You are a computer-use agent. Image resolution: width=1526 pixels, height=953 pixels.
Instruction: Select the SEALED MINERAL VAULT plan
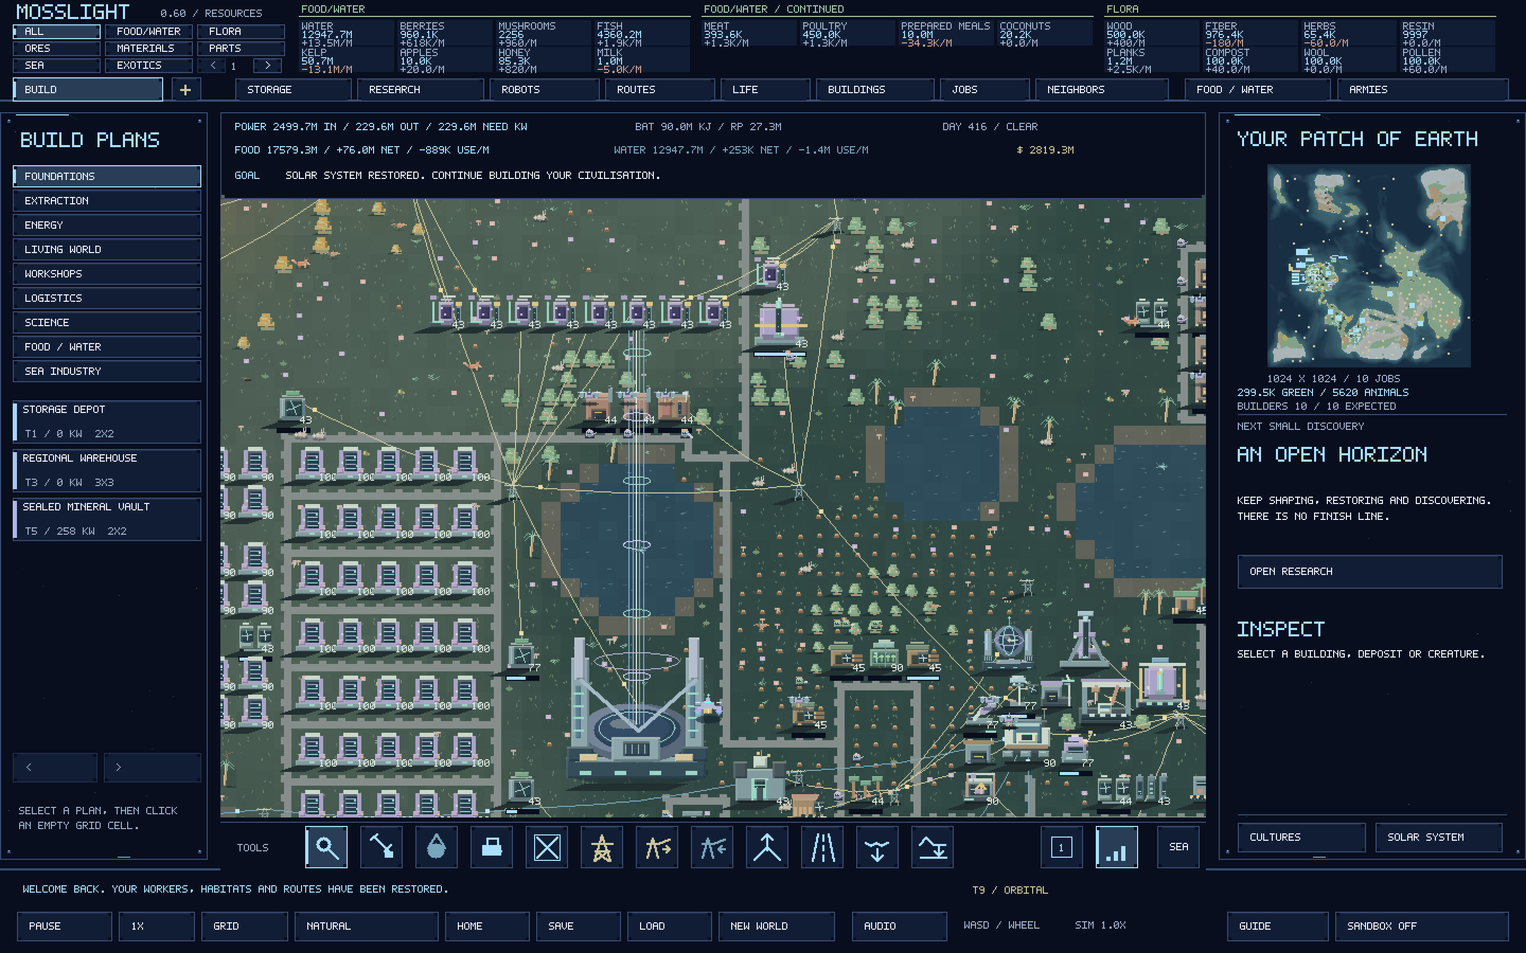click(x=107, y=519)
